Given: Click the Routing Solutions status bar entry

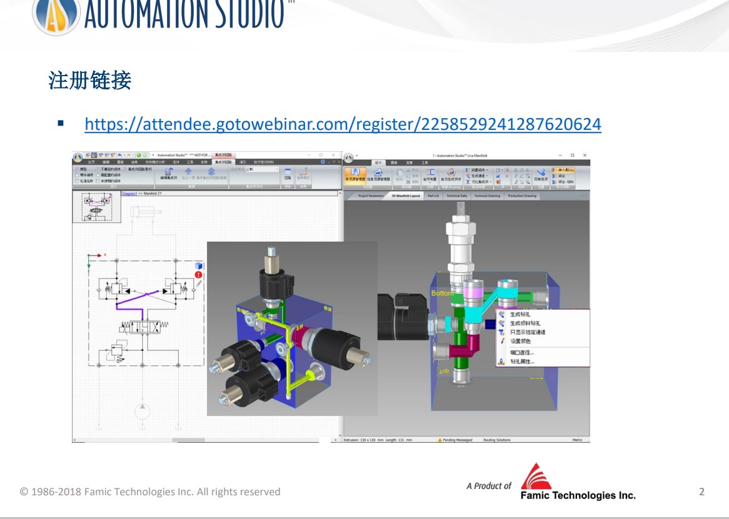Looking at the screenshot, I should [x=496, y=440].
